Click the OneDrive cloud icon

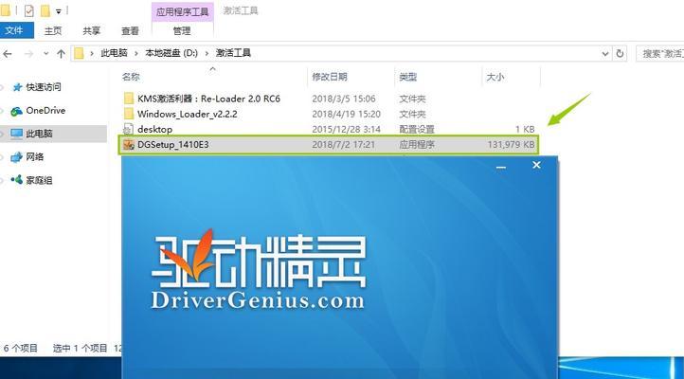click(16, 111)
